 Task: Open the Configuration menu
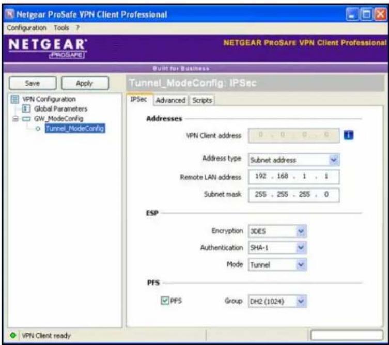[26, 28]
